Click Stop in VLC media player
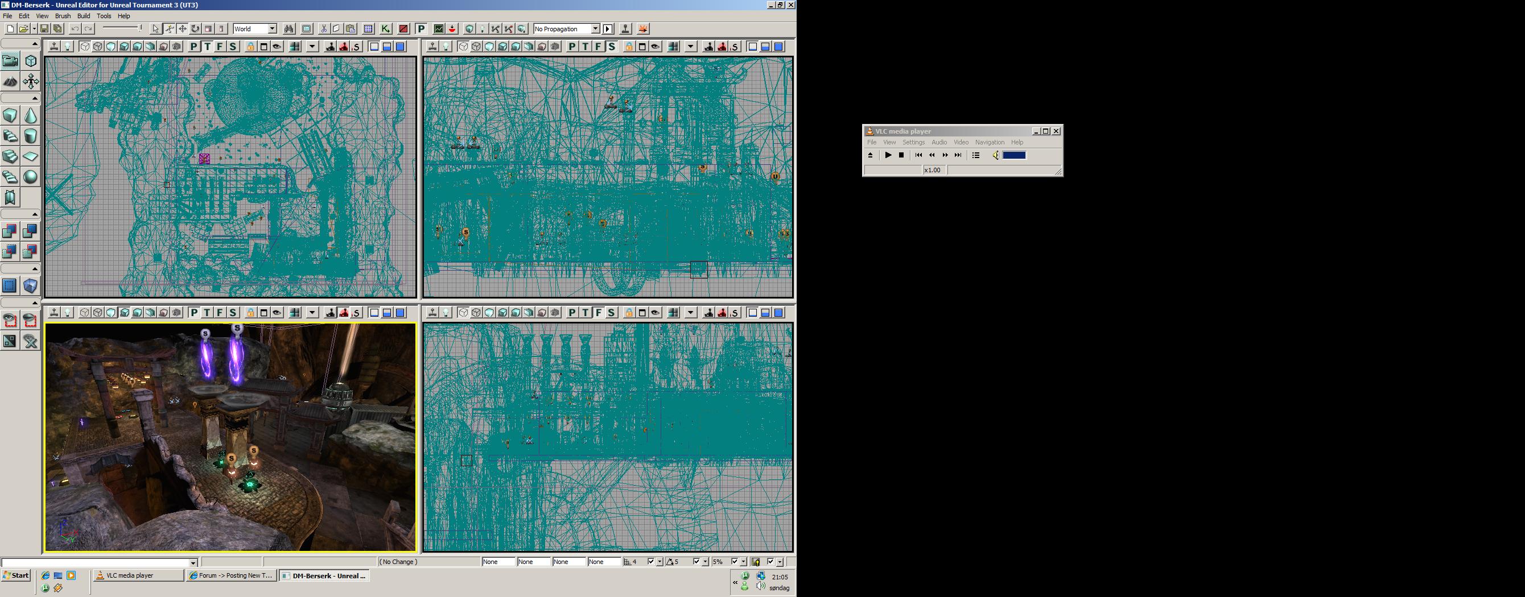This screenshot has width=1525, height=597. click(901, 155)
